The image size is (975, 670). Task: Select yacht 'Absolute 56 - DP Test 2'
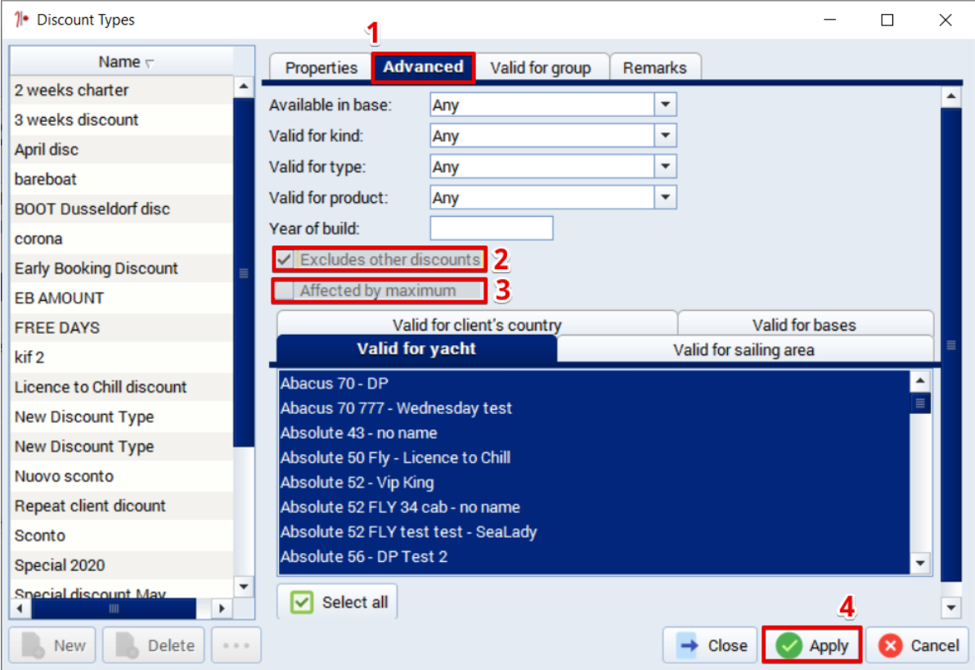[x=595, y=557]
